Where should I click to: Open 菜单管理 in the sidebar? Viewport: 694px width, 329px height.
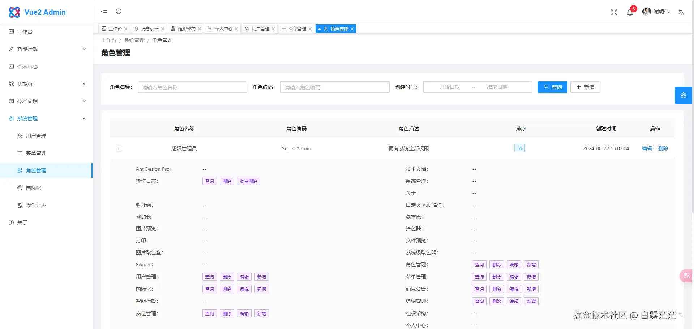[x=46, y=153]
